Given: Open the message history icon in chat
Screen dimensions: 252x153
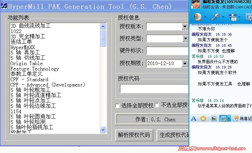Looking at the screenshot, I should pos(236,118).
